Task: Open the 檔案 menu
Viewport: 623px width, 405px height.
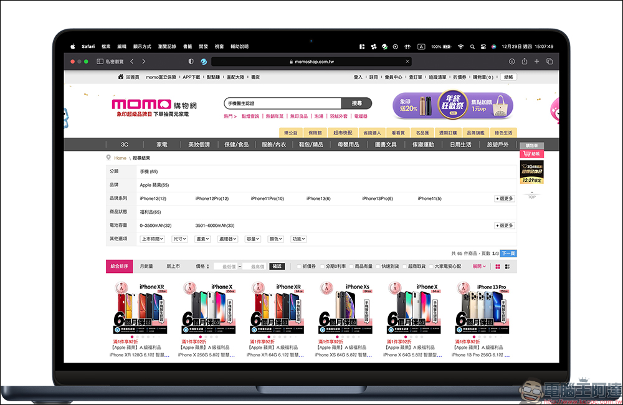Action: (x=106, y=47)
